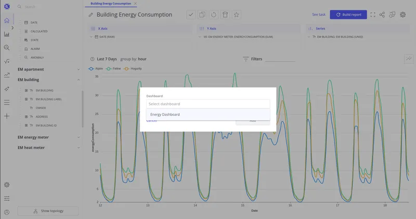Close the Building Energy Consumption tab
Image resolution: width=416 pixels, height=219 pixels.
pos(135,4)
